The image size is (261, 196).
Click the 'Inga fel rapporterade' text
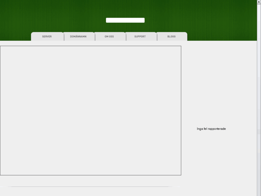[x=211, y=129]
